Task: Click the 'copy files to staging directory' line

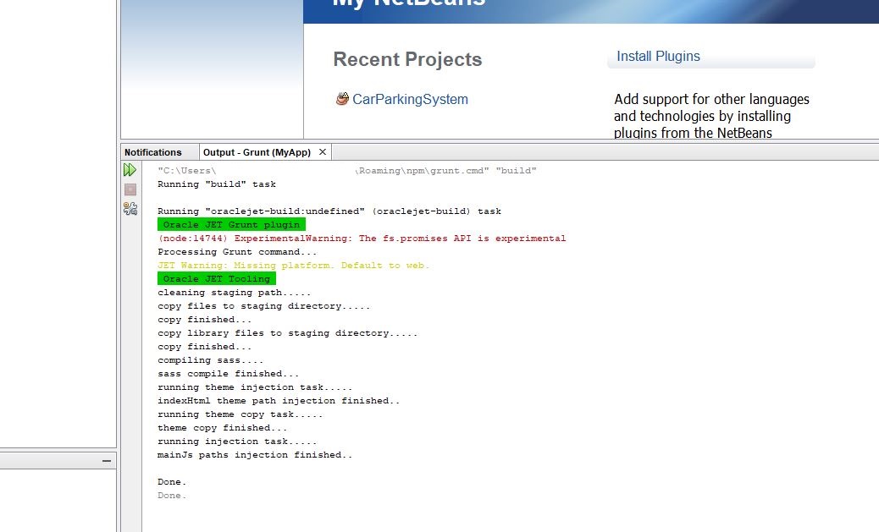Action: [x=263, y=306]
